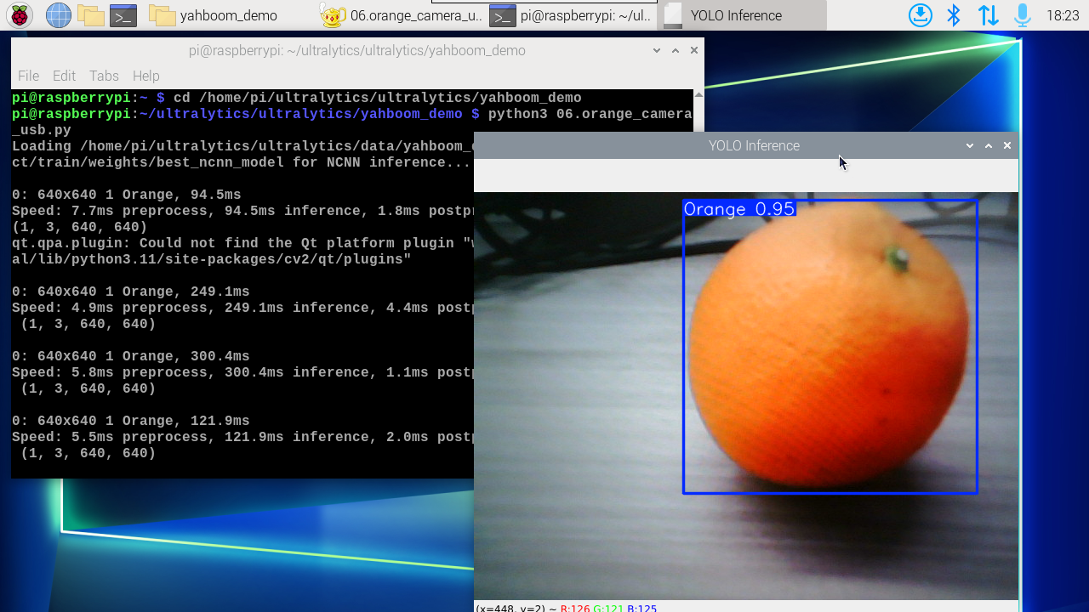
Task: Open the Raspberry Pi applications menu
Action: 20,15
